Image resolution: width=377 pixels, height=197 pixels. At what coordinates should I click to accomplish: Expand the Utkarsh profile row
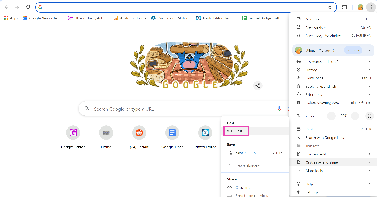(x=333, y=50)
